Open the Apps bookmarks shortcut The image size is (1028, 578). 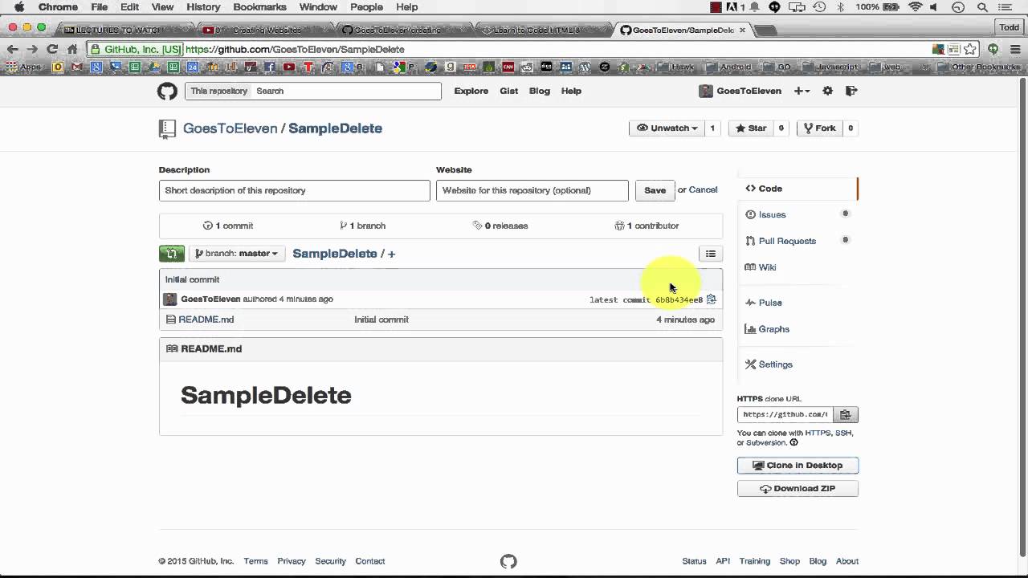pyautogui.click(x=23, y=67)
